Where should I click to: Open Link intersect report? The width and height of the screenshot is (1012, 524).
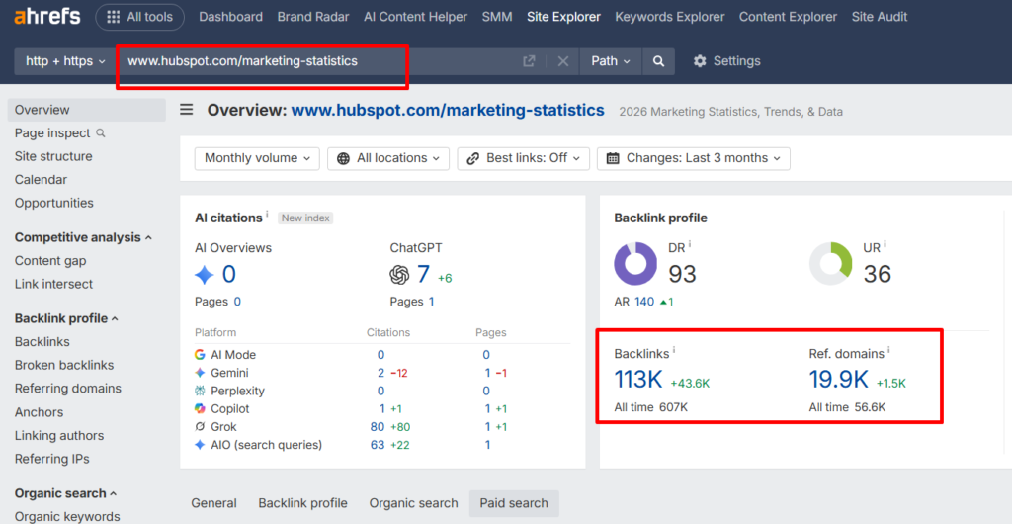(x=53, y=284)
